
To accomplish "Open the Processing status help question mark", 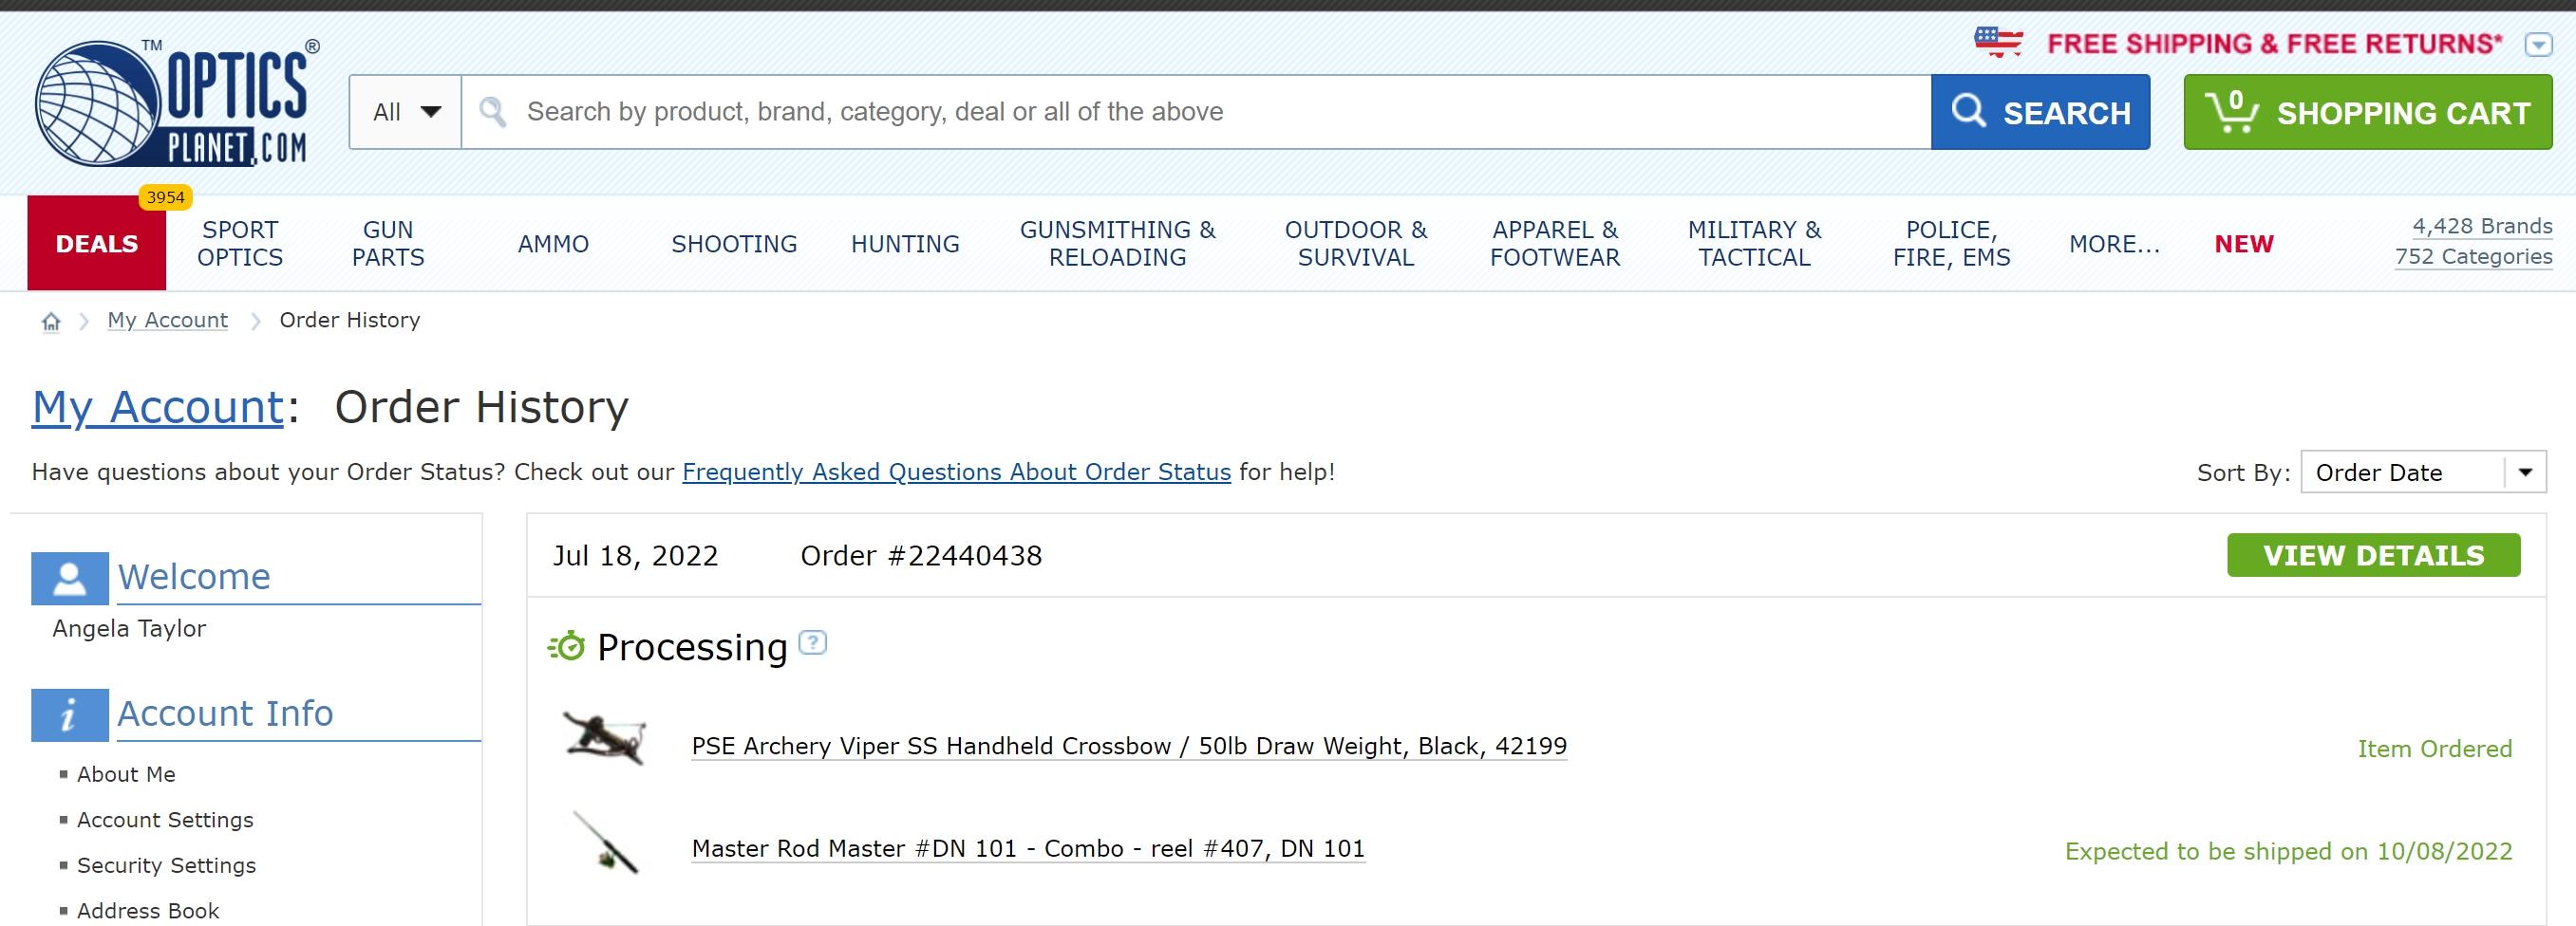I will 812,644.
